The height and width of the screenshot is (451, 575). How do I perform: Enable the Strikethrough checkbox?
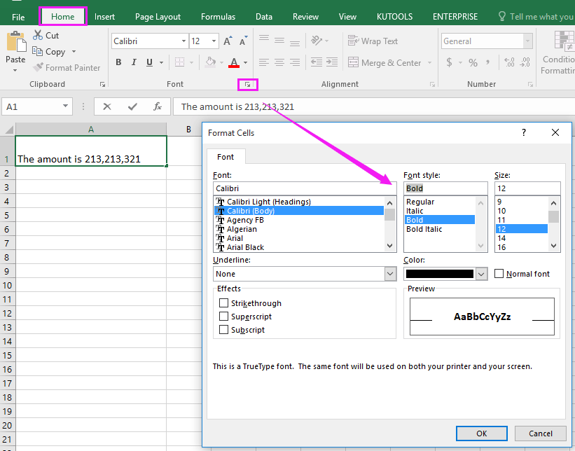pyautogui.click(x=223, y=303)
